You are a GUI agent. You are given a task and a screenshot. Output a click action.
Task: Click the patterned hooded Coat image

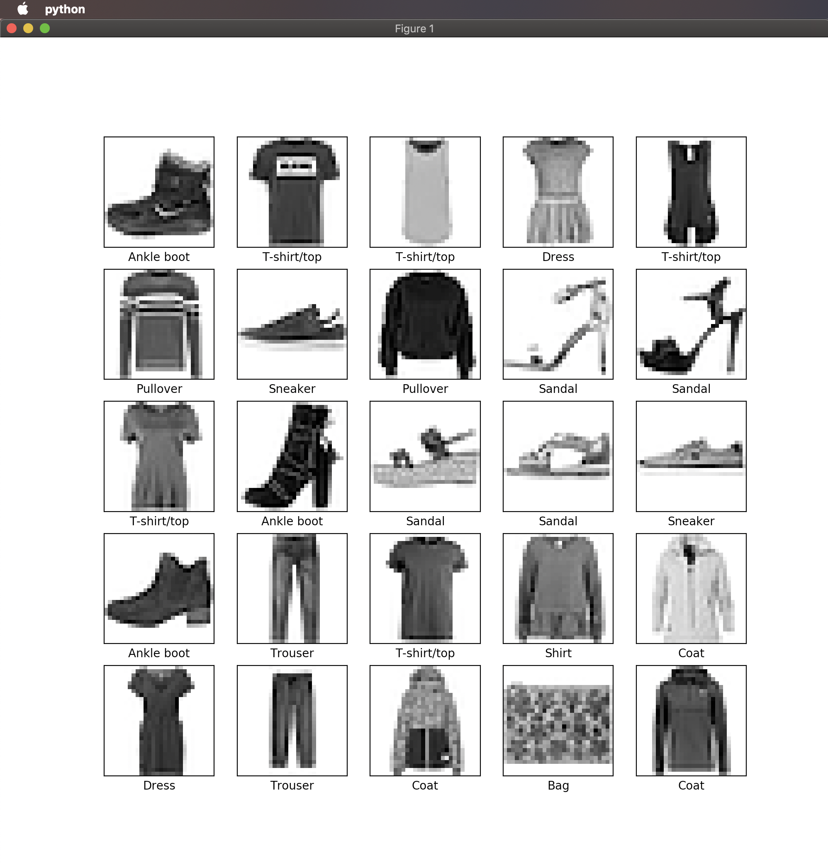point(425,720)
